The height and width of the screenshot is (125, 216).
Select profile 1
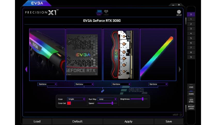(191, 19)
